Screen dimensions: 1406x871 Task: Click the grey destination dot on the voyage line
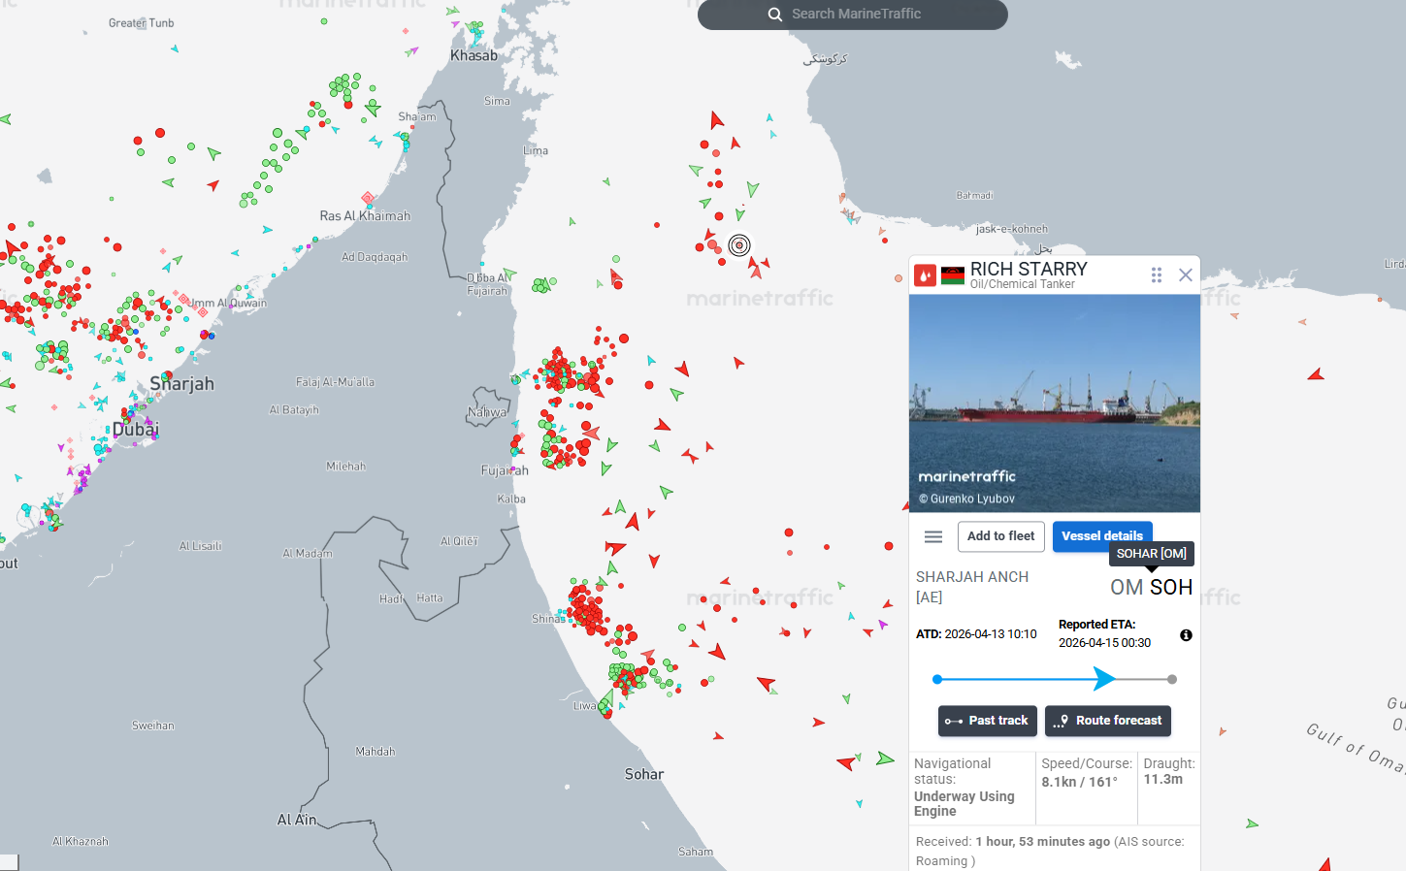(1172, 680)
